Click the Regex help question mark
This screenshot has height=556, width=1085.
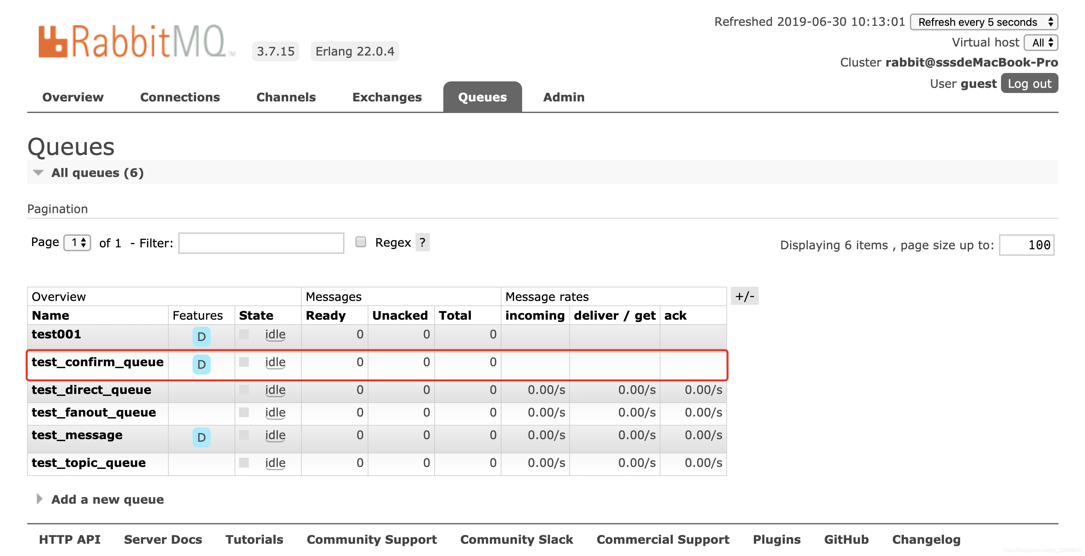coord(422,242)
